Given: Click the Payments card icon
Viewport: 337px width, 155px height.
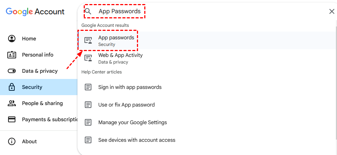Looking at the screenshot, I should 12,119.
